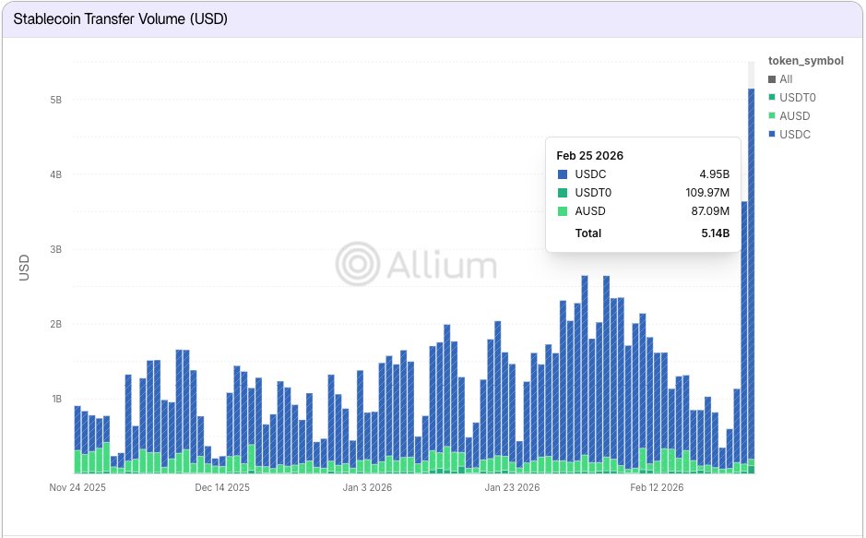Click the 2B y-axis tick label

point(55,324)
